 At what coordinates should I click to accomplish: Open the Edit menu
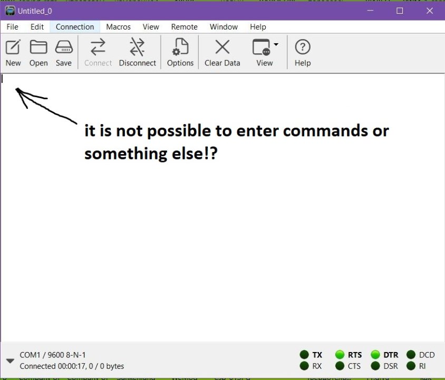(37, 27)
